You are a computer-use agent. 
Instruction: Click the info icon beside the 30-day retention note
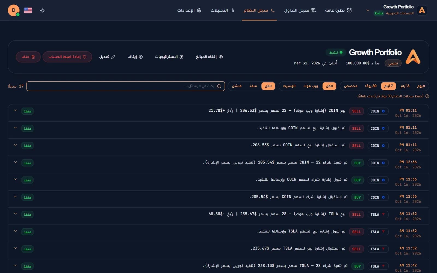(427, 96)
